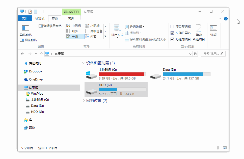The image size is (244, 159).
Task: Click inside the 搜索 search box
Action: point(212,54)
